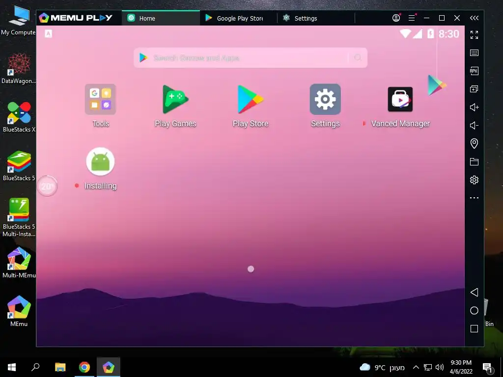This screenshot has width=503, height=377.
Task: Select the MEmu desktop shortcut
Action: click(x=19, y=311)
